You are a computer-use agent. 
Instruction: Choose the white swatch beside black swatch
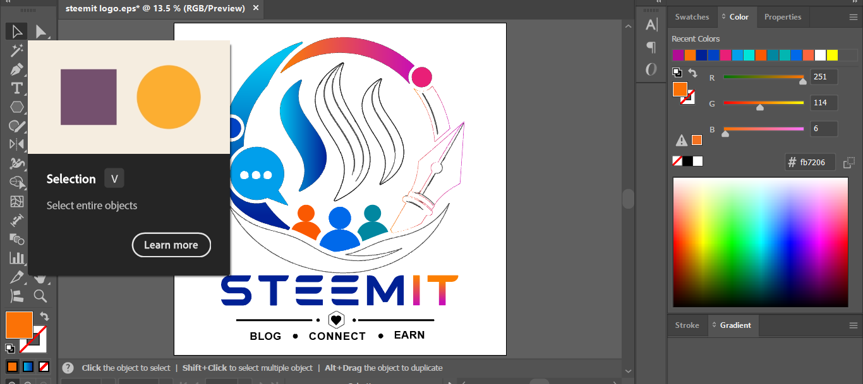[697, 161]
